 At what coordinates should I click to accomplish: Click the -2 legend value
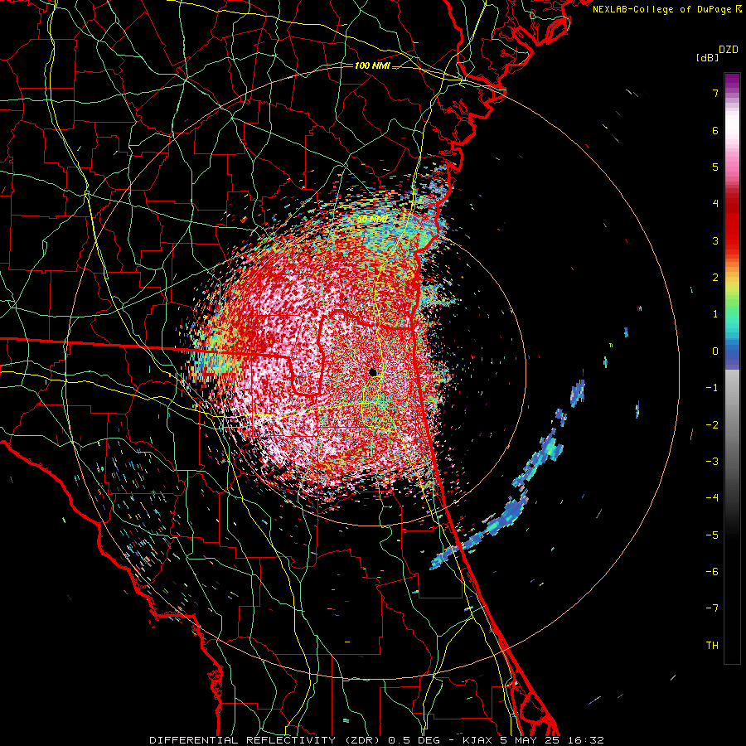click(712, 424)
